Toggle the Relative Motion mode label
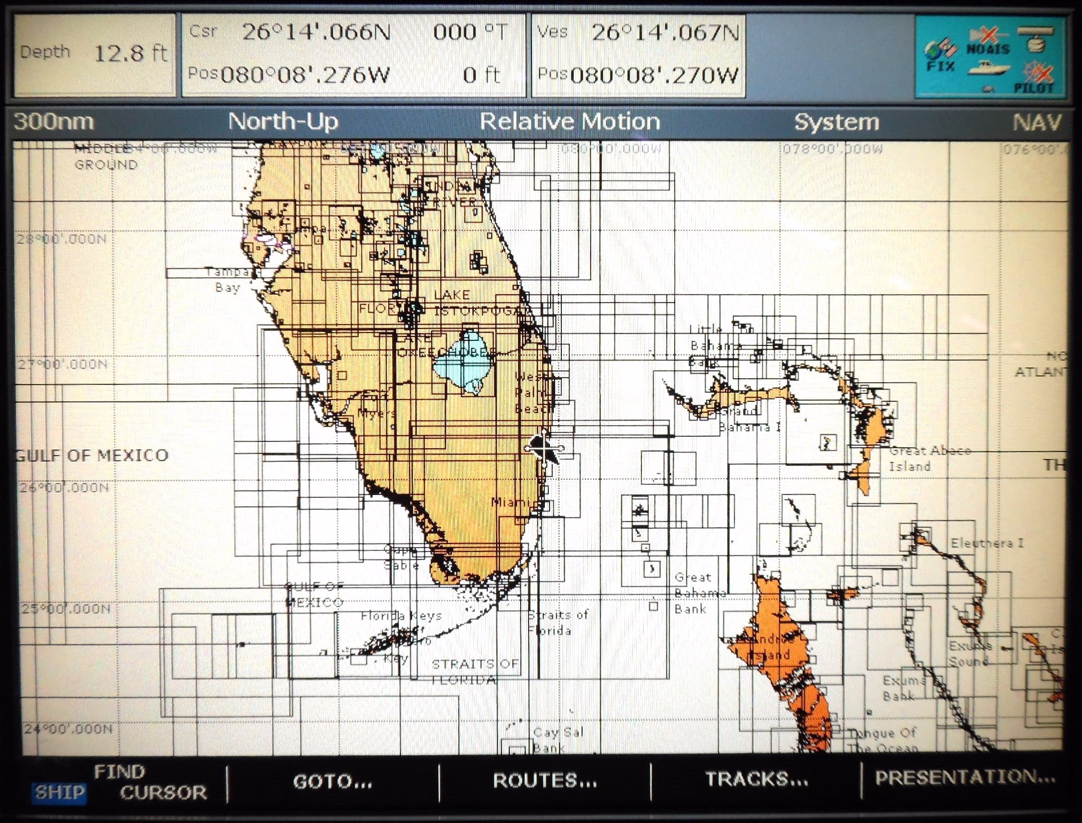 569,122
